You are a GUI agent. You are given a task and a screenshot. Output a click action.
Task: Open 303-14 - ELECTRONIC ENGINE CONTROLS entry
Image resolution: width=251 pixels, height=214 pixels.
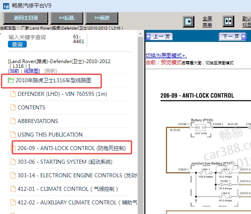77,175
